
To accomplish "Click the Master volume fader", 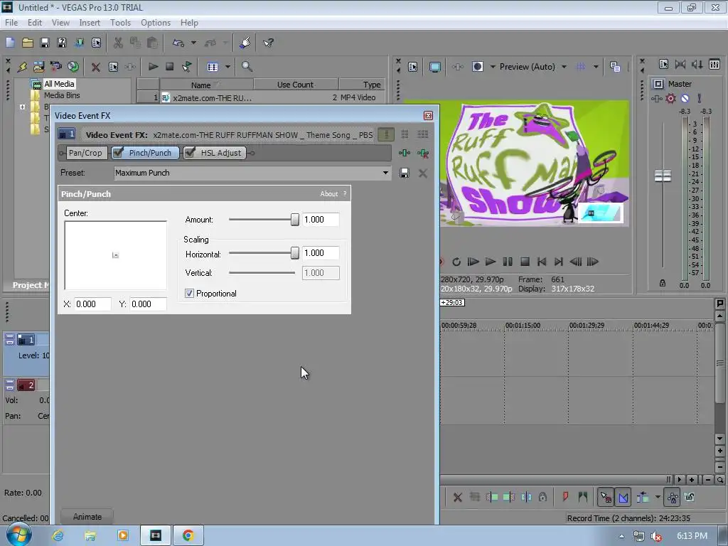I will pos(663,176).
